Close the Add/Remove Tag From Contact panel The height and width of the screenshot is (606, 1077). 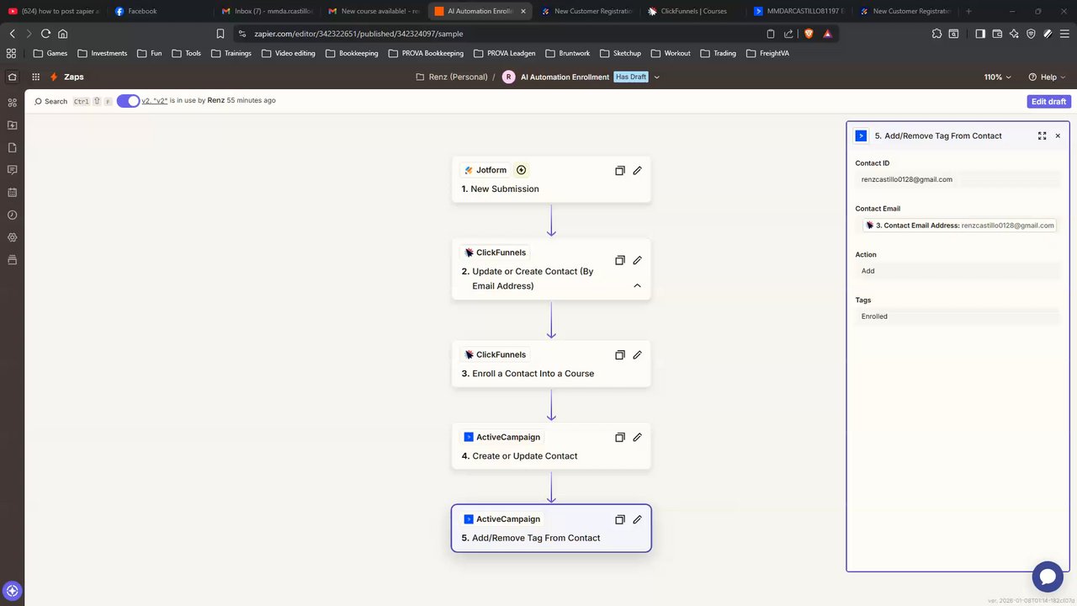[1058, 136]
